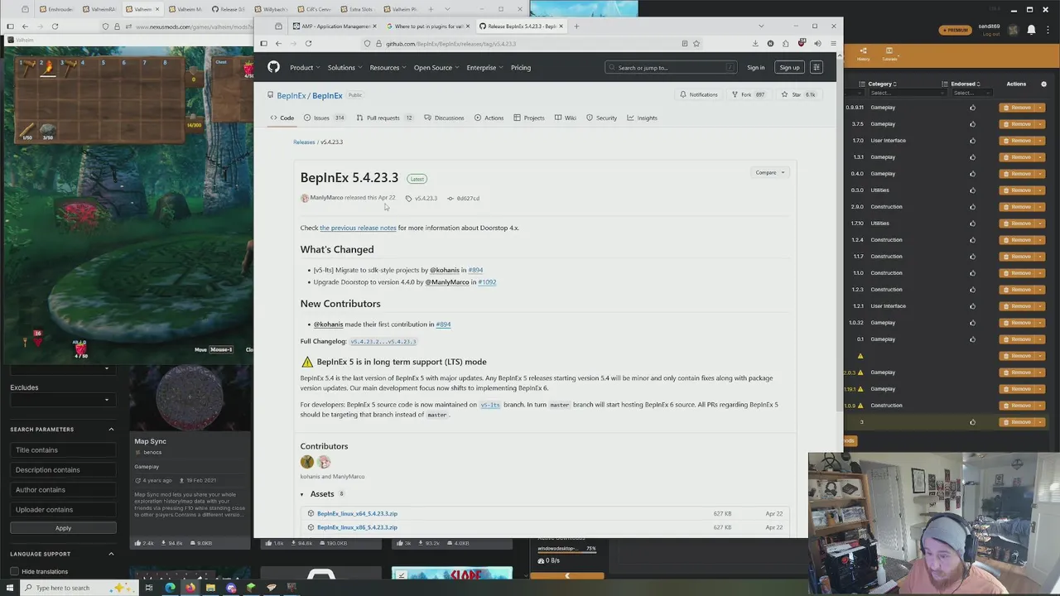The width and height of the screenshot is (1060, 596).
Task: Open the Compare dropdown for the release
Action: (770, 172)
